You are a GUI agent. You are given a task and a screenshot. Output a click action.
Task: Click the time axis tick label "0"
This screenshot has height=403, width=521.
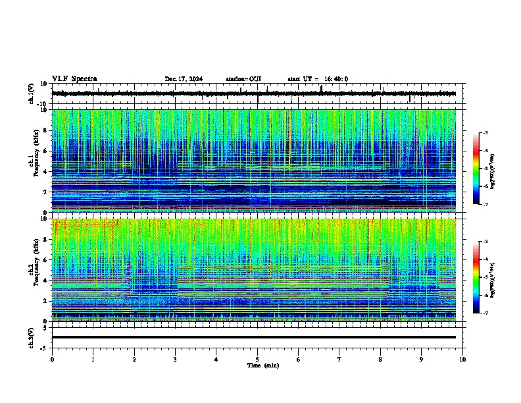pos(52,360)
